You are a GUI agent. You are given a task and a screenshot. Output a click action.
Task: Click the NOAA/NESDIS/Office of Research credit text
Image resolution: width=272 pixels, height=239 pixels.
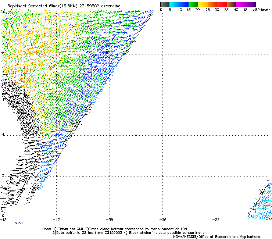[216, 237]
